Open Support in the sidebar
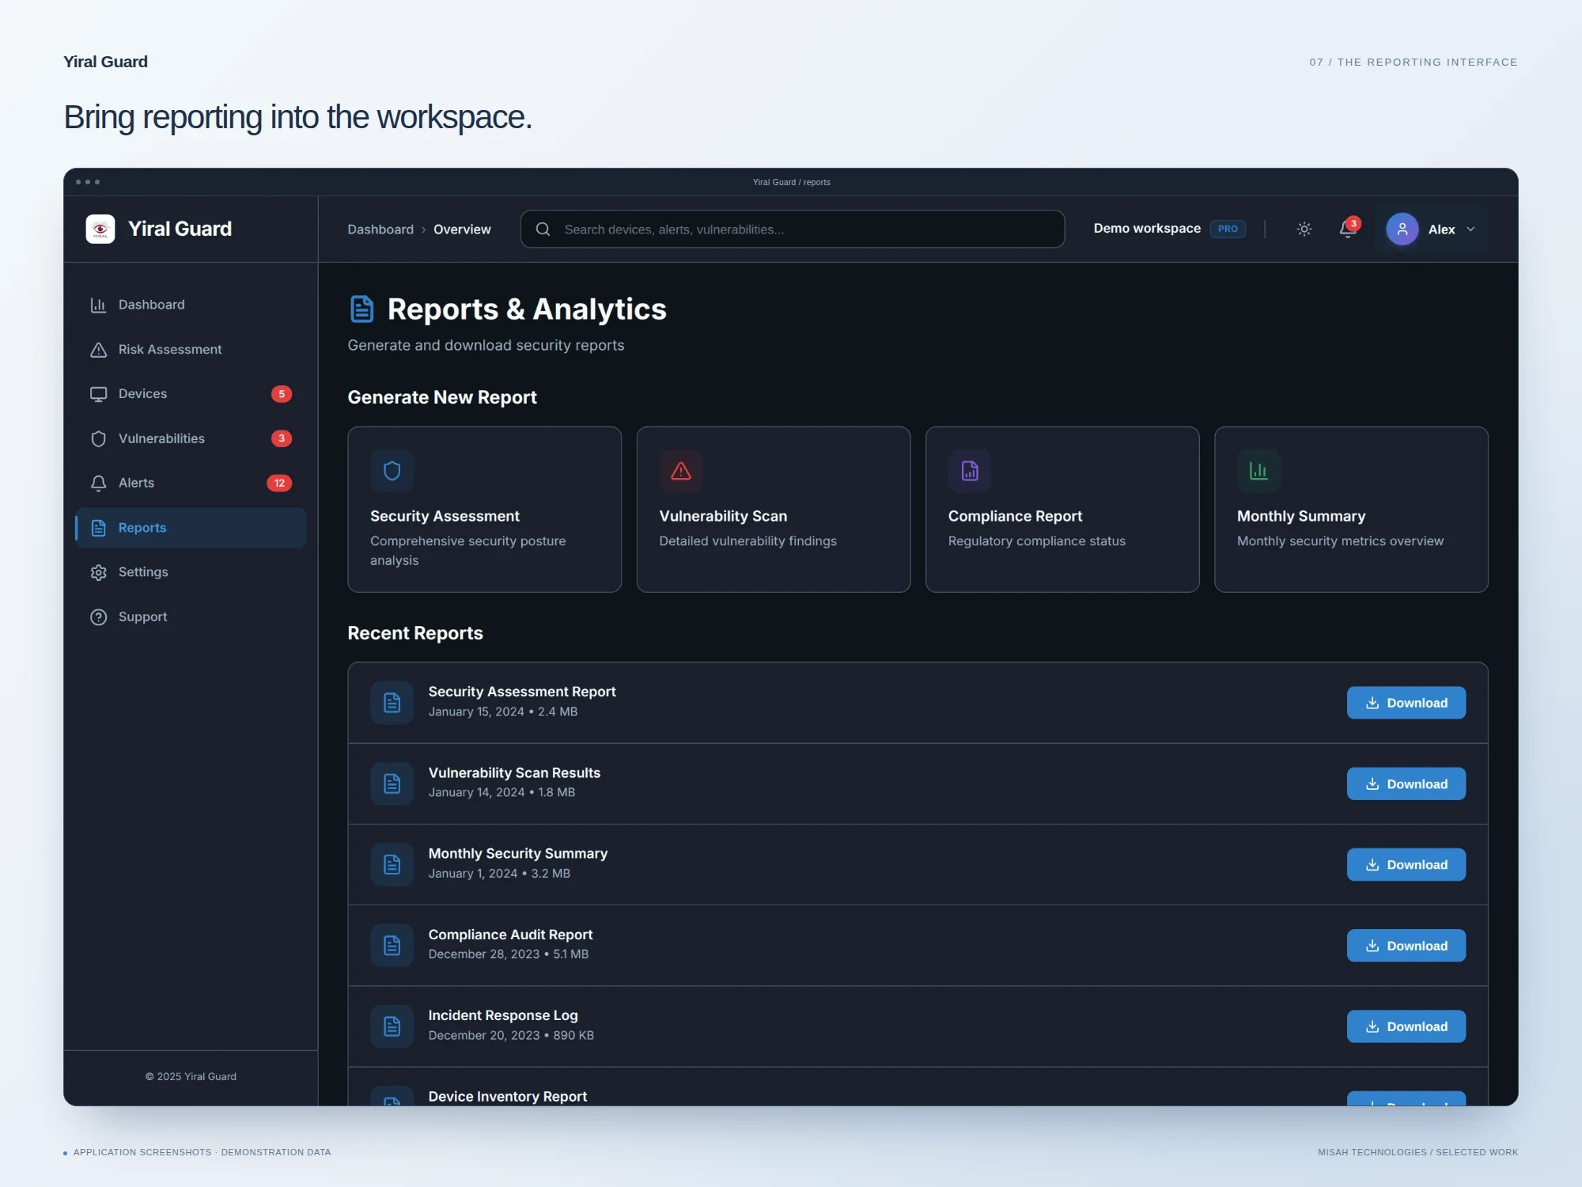The image size is (1582, 1187). pyautogui.click(x=191, y=616)
